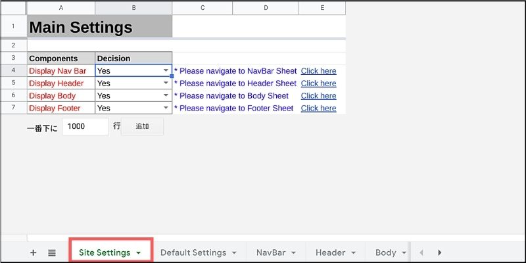Image resolution: width=526 pixels, height=263 pixels.
Task: Select column E header
Action: 322,8
